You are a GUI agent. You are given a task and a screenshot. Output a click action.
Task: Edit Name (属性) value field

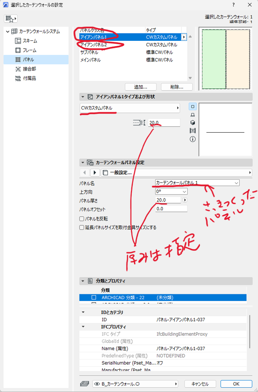[181, 348]
